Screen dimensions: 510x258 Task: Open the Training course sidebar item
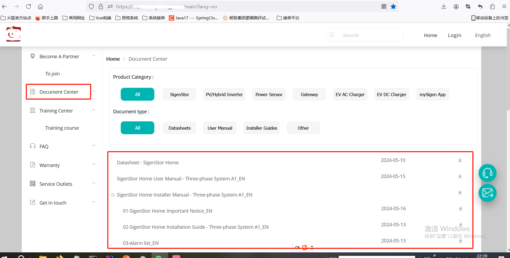point(62,128)
